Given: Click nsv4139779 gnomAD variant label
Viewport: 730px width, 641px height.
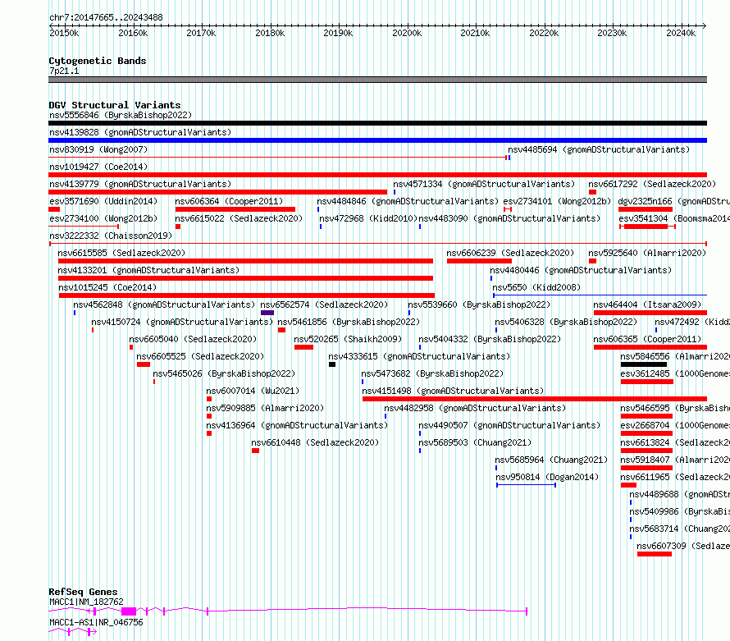Looking at the screenshot, I should (x=140, y=184).
